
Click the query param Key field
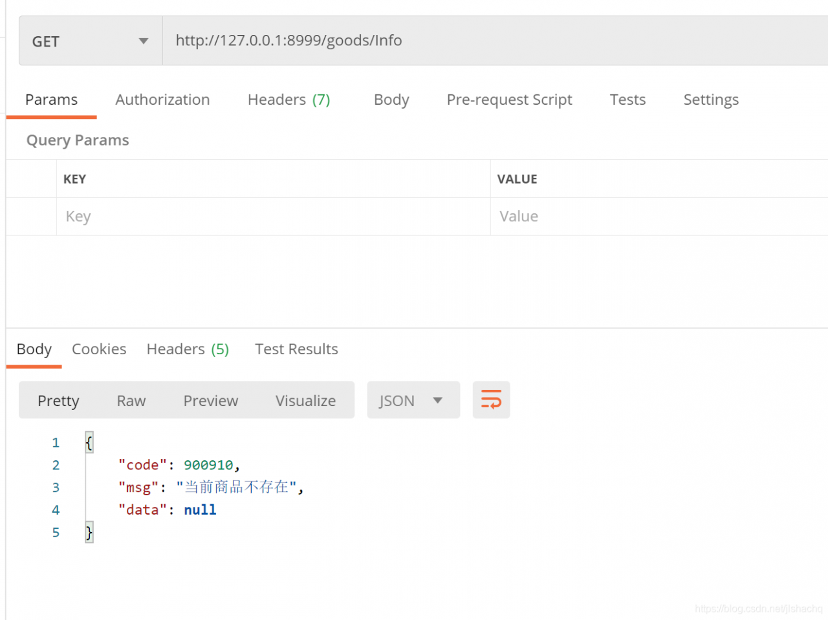[272, 217]
